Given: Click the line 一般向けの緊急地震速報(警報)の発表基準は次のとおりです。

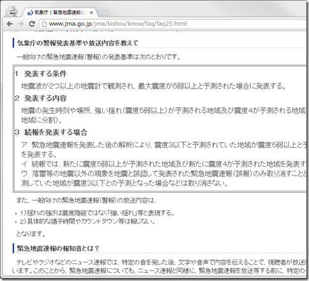Looking at the screenshot, I should click(98, 57).
